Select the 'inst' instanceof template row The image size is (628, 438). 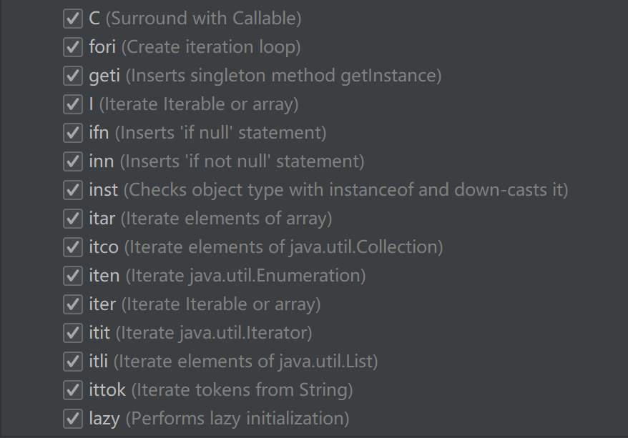coord(343,190)
